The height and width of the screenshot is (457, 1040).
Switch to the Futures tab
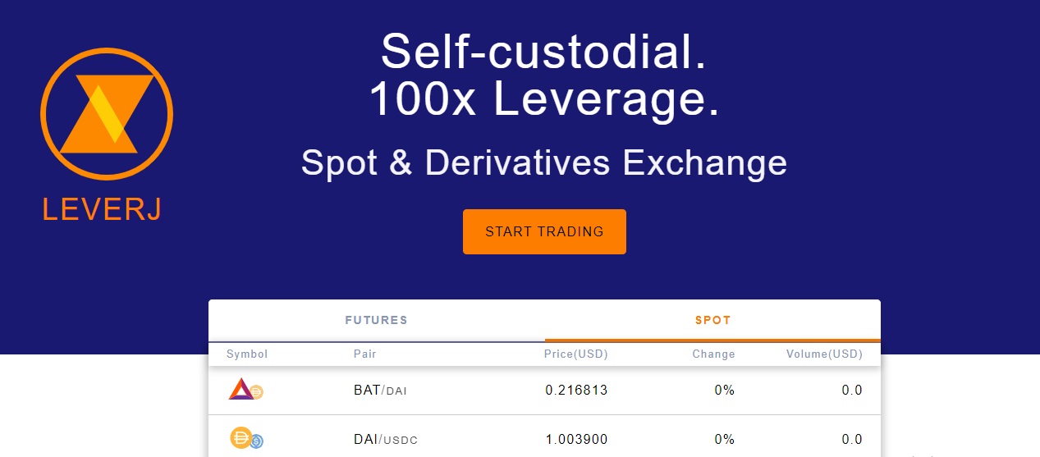[376, 320]
